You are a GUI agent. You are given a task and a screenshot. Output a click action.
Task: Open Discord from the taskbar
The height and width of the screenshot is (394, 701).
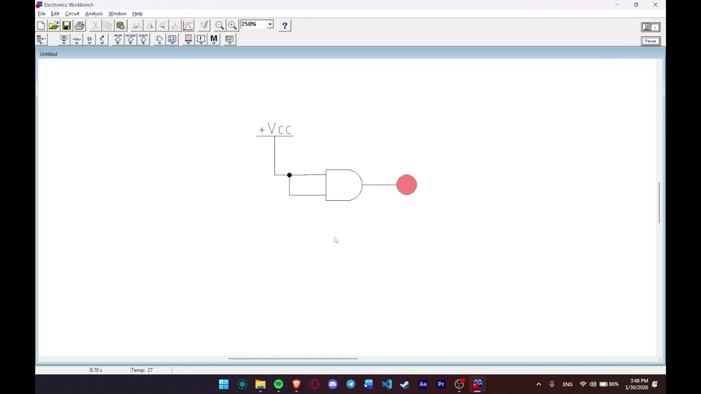click(x=332, y=384)
